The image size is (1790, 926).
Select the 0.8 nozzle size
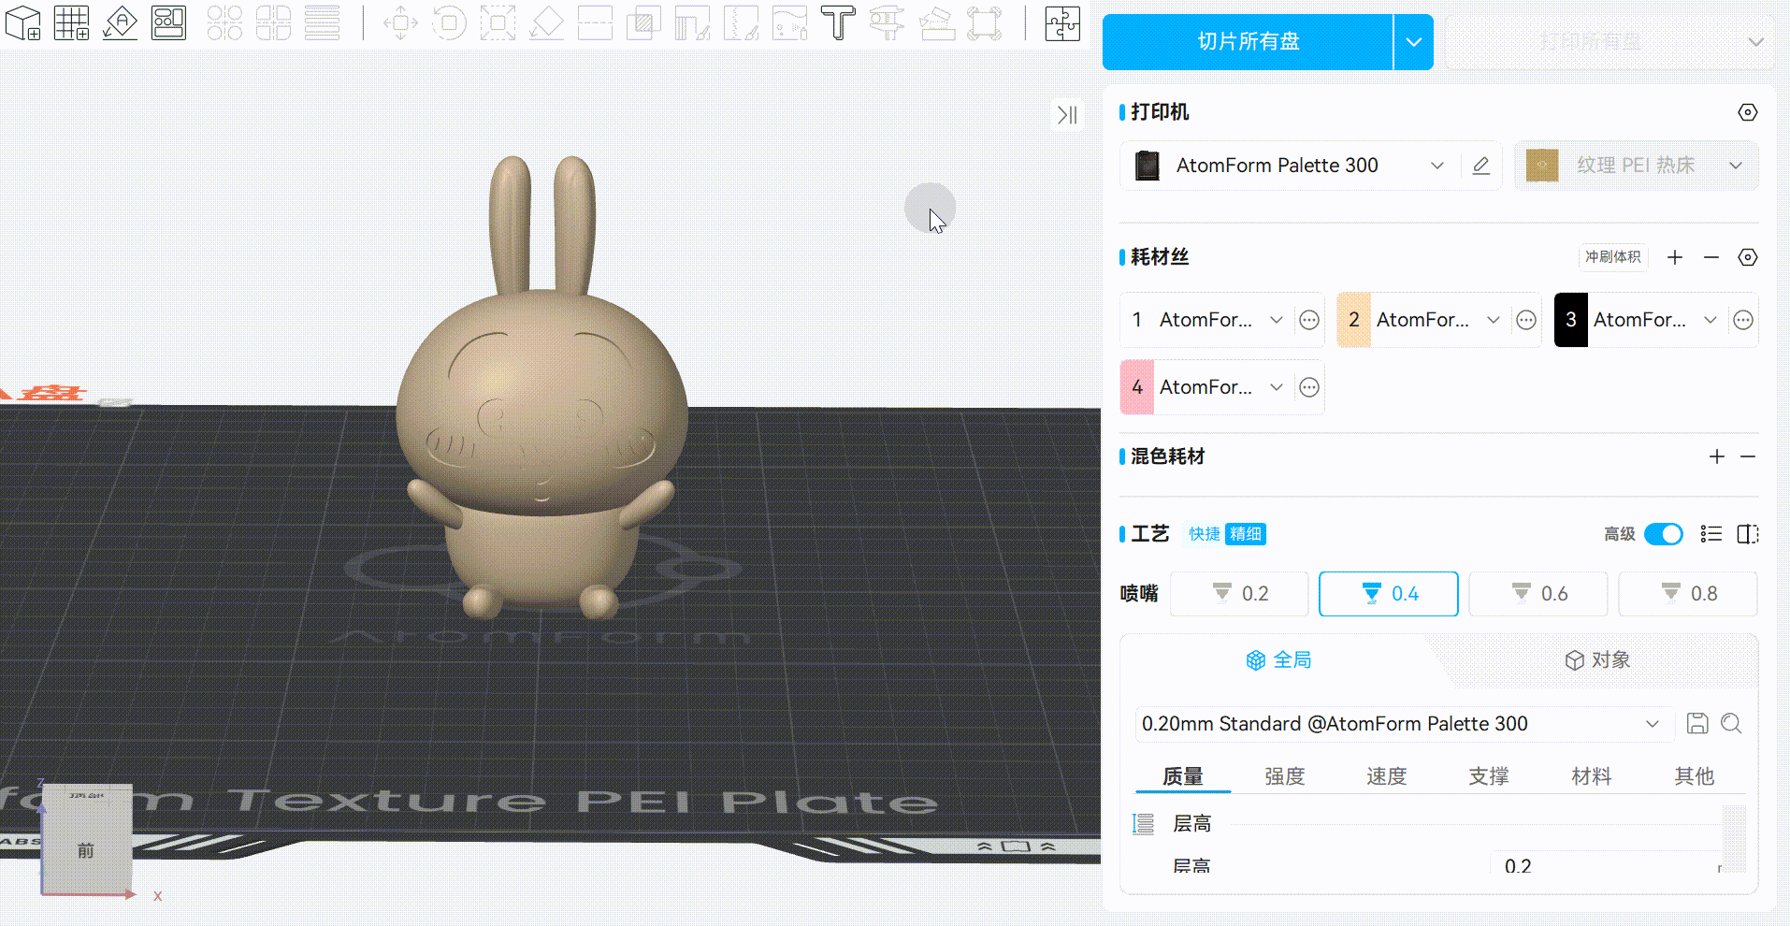coord(1688,594)
